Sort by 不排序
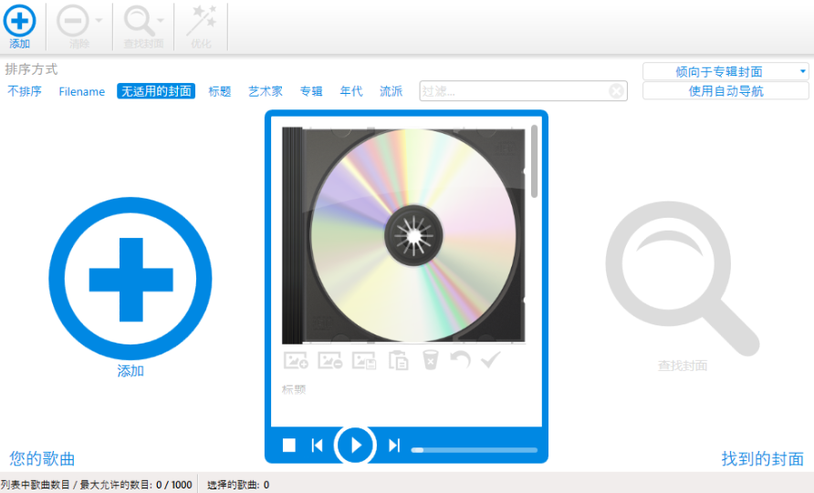Image resolution: width=814 pixels, height=493 pixels. (x=25, y=91)
